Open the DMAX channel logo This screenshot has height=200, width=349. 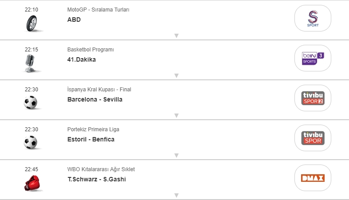(313, 178)
